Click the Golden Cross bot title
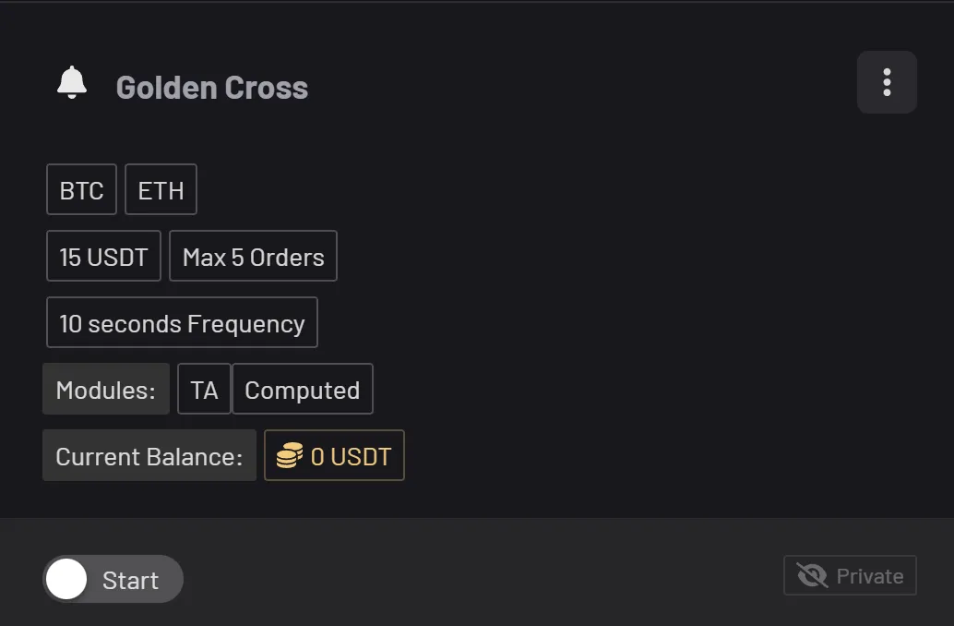This screenshot has width=954, height=626. tap(211, 88)
